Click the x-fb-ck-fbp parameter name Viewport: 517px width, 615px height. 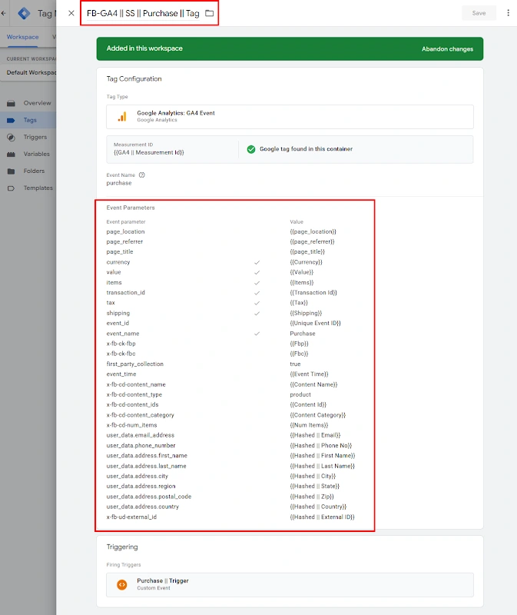[x=121, y=344]
